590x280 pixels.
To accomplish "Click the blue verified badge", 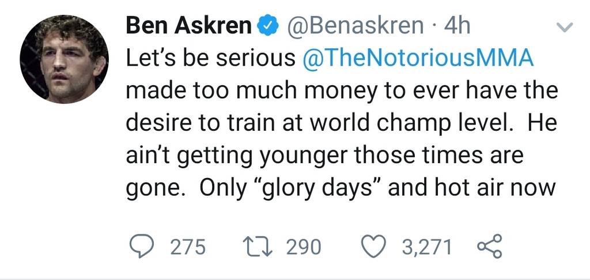I will (x=267, y=27).
